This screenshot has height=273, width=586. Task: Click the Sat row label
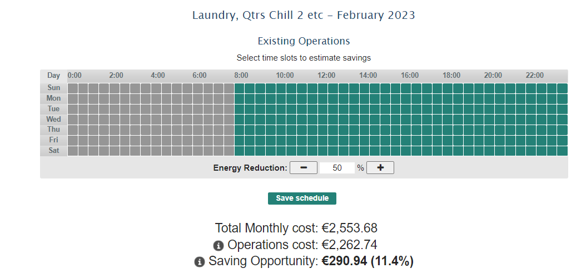pyautogui.click(x=54, y=151)
